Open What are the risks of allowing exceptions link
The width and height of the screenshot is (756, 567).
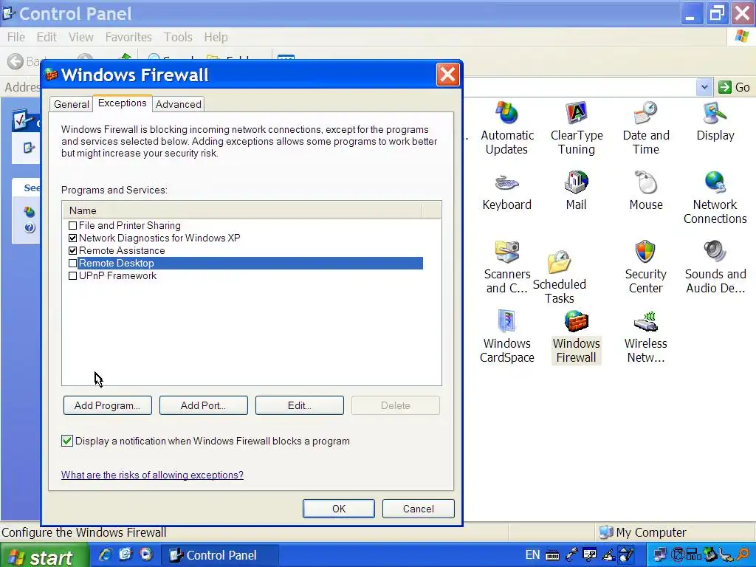point(152,475)
